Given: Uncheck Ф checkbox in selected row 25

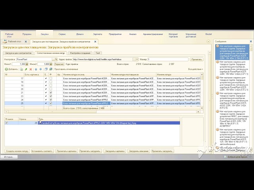Looking at the screenshot, I should pyautogui.click(x=51, y=103).
